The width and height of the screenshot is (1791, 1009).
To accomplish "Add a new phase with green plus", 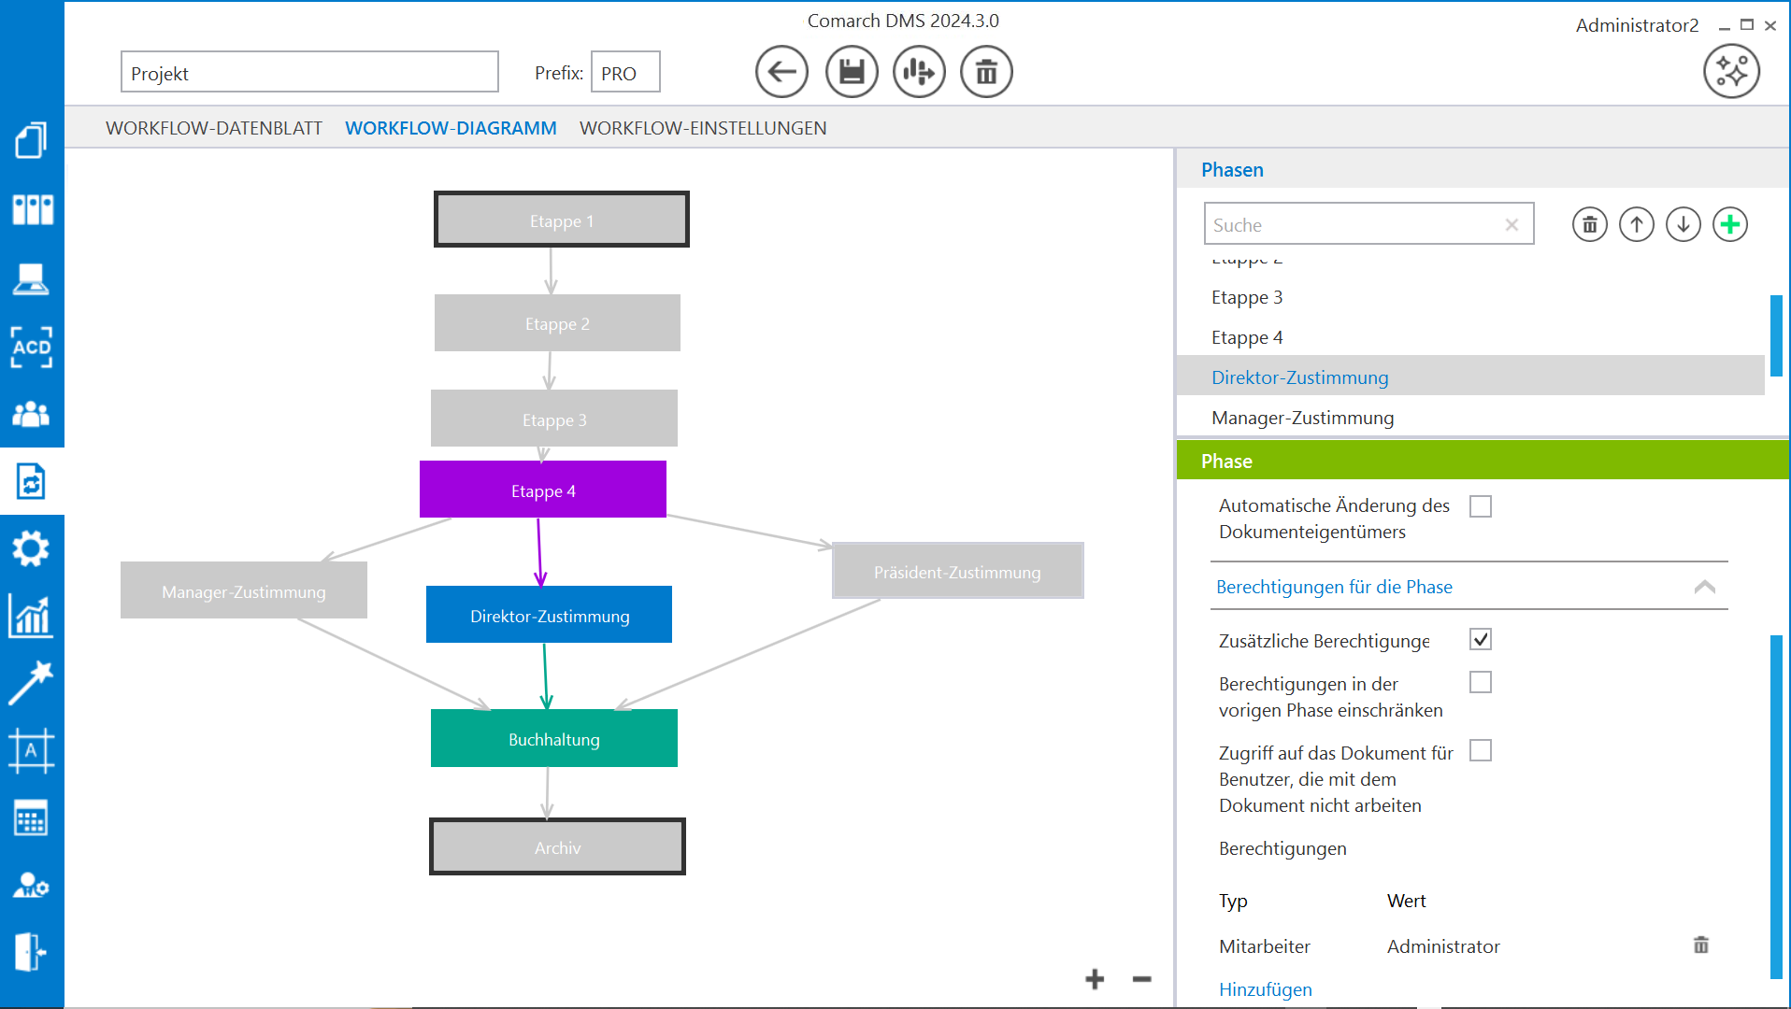I will (1729, 224).
